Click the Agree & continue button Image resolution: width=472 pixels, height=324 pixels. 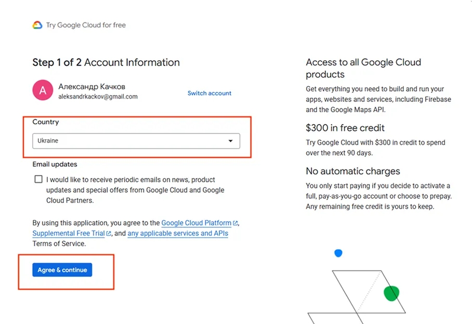tap(62, 270)
